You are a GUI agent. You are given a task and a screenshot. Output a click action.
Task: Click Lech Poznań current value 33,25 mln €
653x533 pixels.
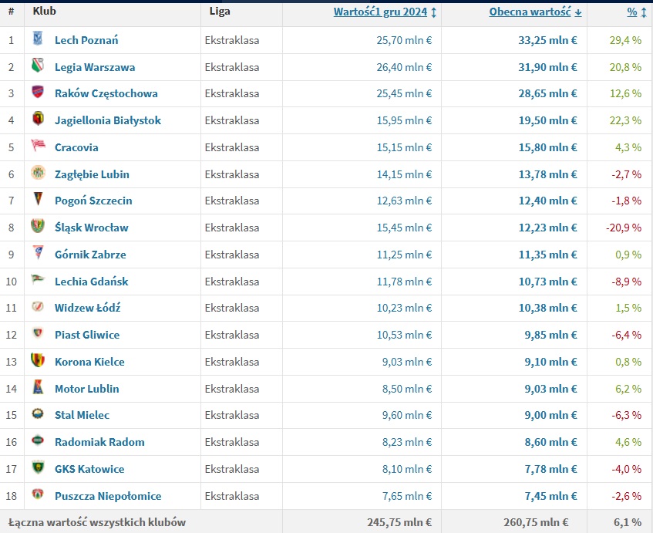[547, 40]
